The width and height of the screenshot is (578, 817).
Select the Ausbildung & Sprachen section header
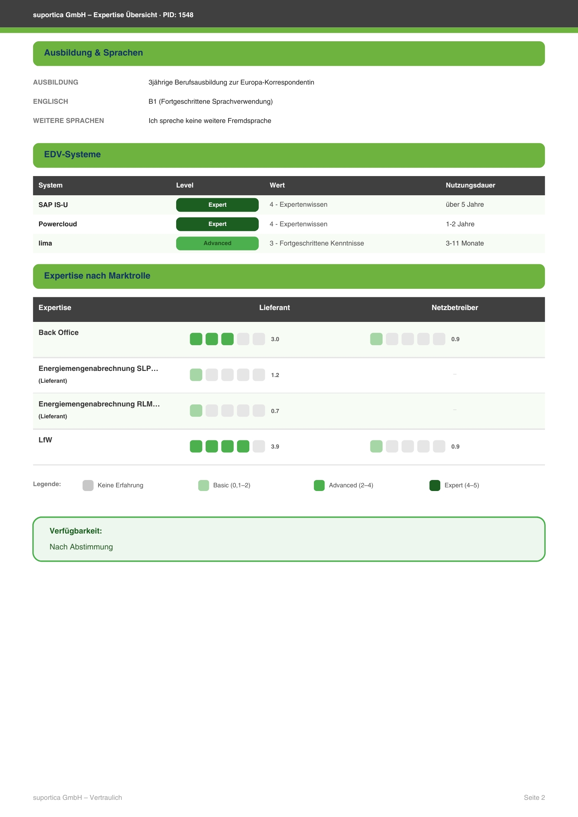point(289,53)
